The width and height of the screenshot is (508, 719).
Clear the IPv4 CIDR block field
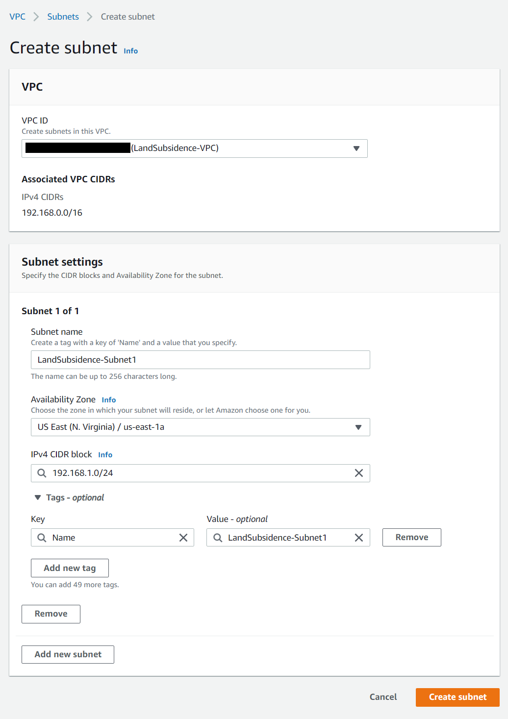[x=359, y=473]
